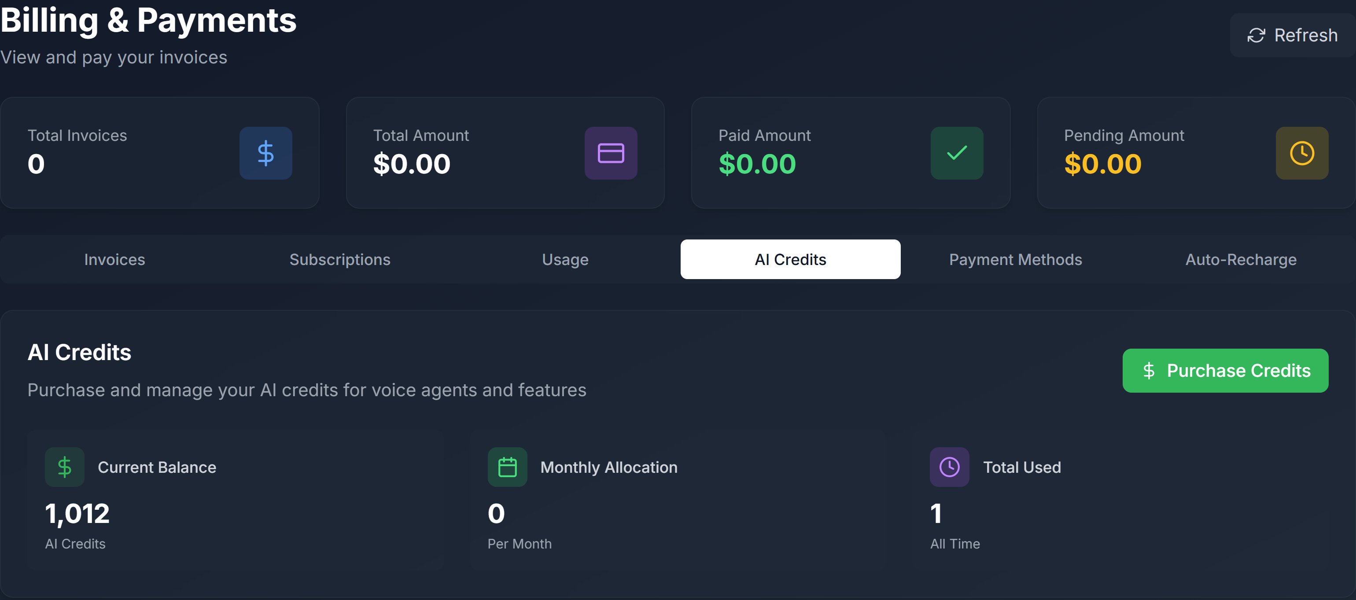Screen dimensions: 1356x600
Task: Click the 'Monthly Allocation' label
Action: tap(608, 467)
